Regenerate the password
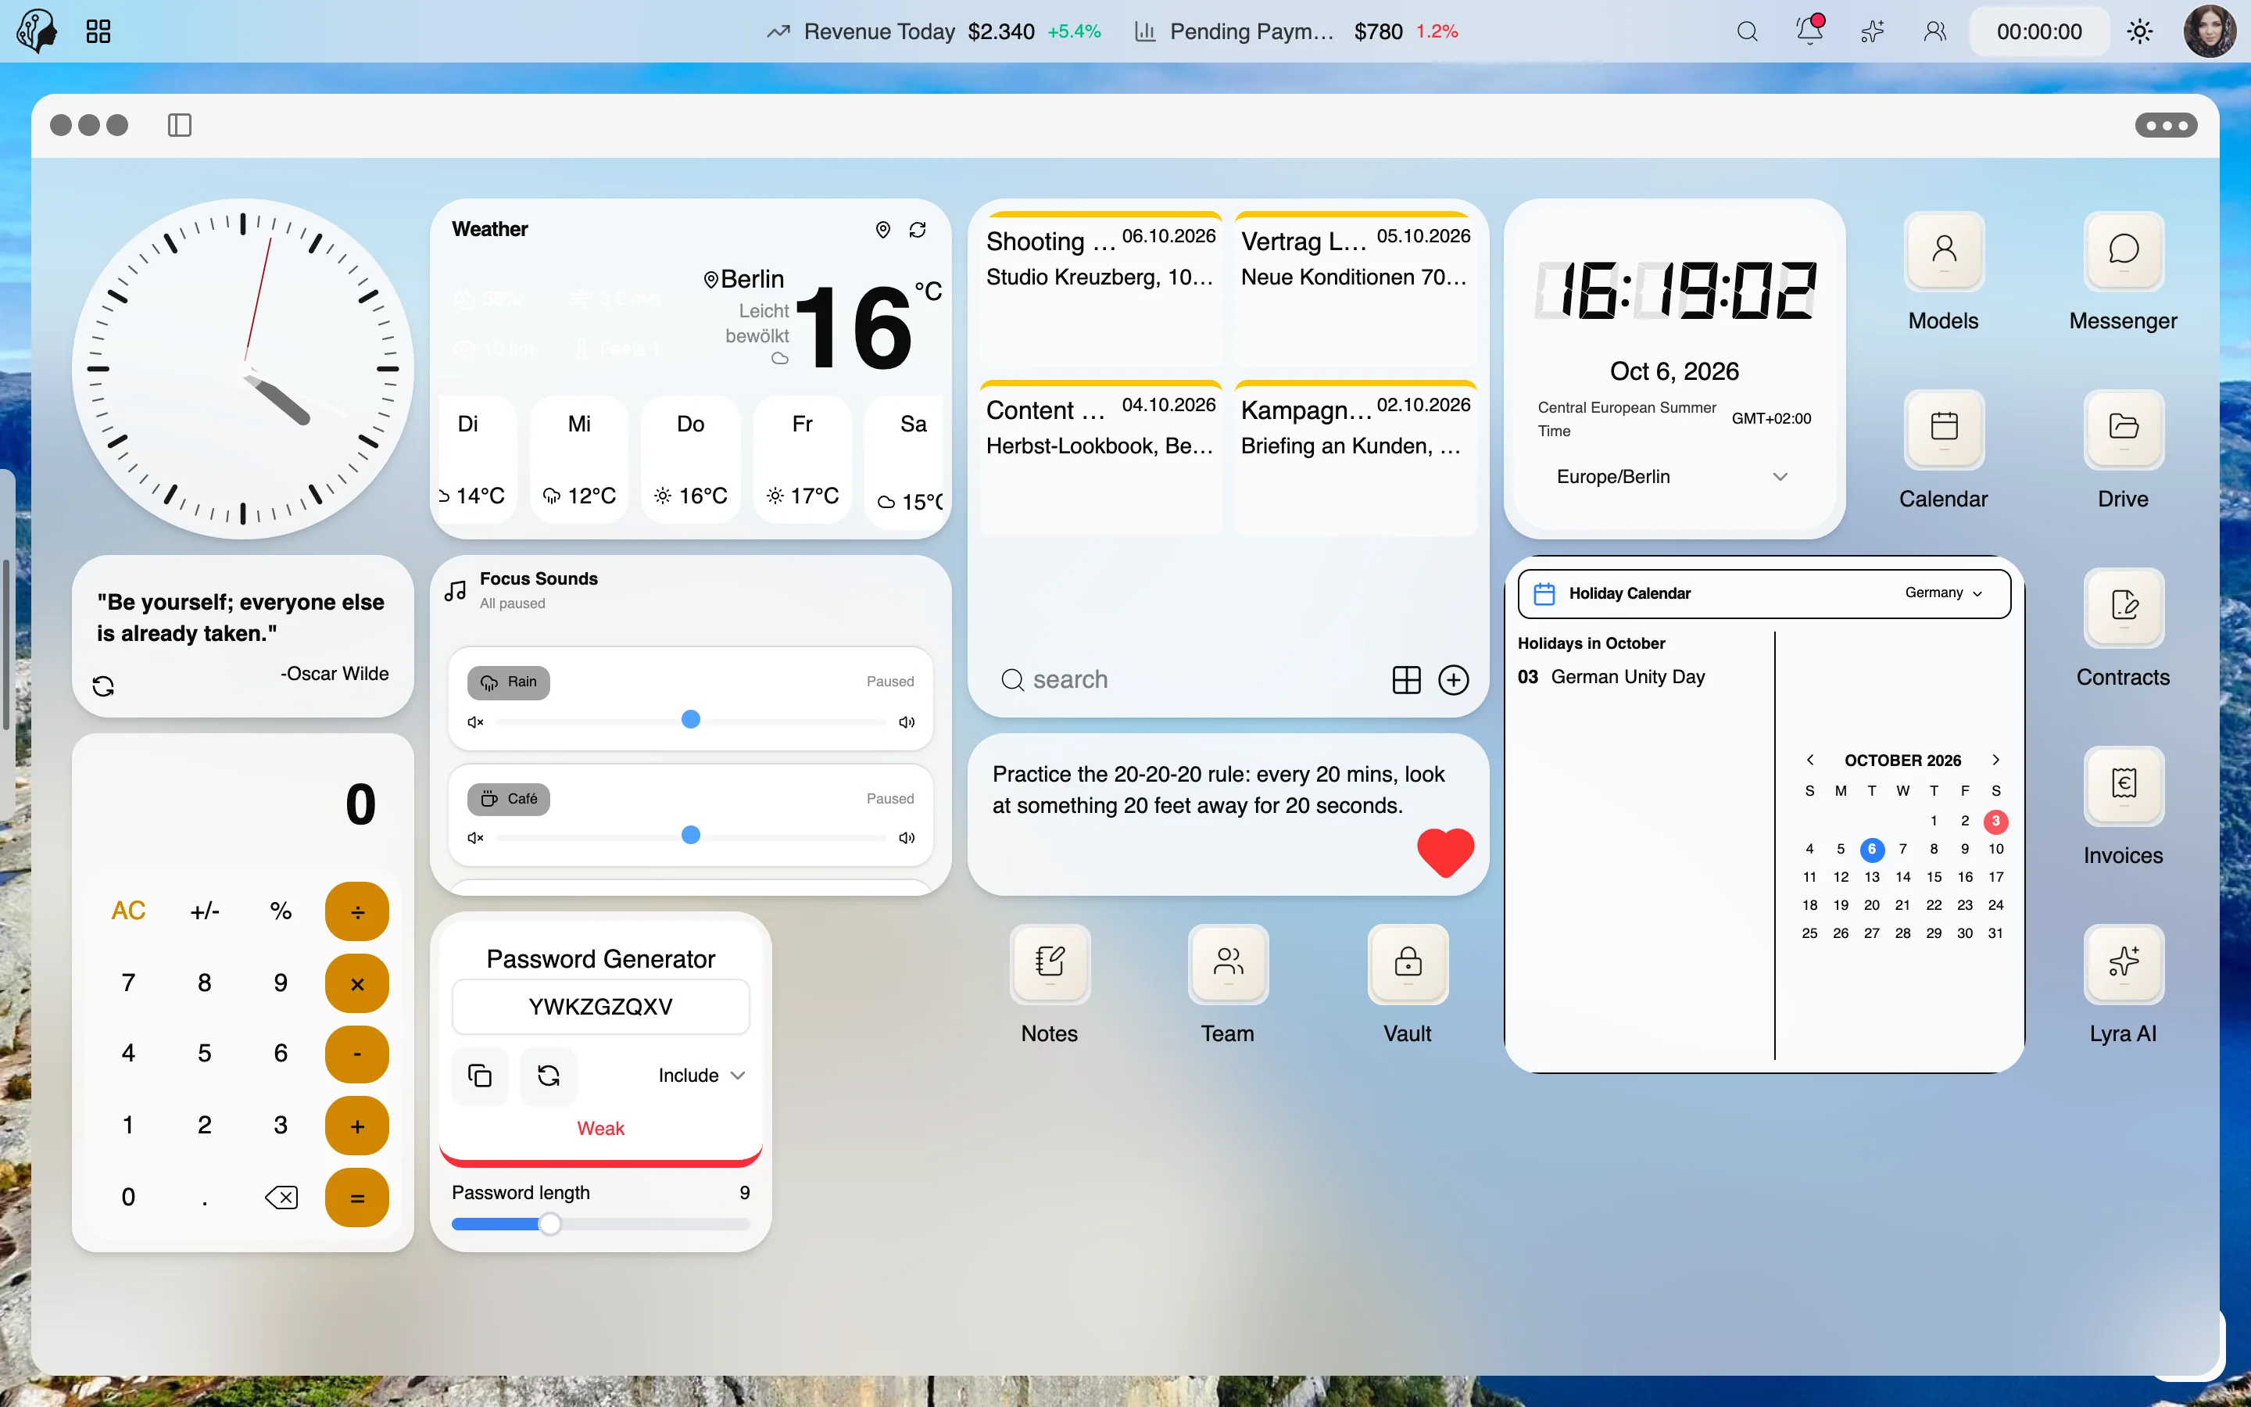This screenshot has height=1407, width=2251. pyautogui.click(x=549, y=1076)
